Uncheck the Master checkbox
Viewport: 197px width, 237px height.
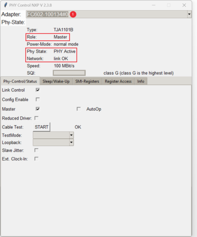point(38,109)
